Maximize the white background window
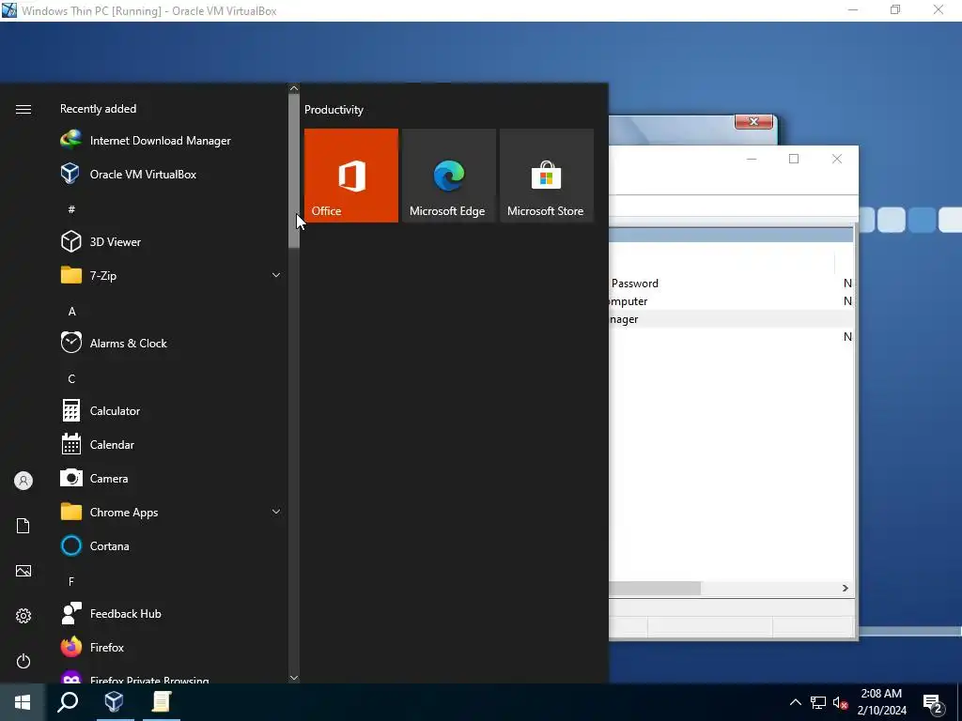The image size is (962, 721). pyautogui.click(x=794, y=159)
